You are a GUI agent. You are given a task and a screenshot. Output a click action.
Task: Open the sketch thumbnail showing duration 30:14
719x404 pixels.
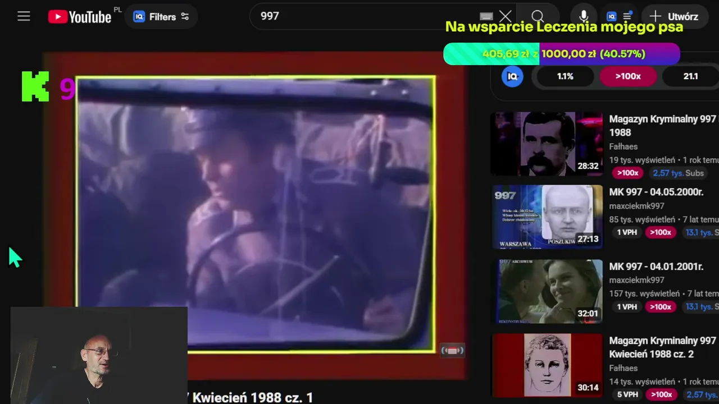[547, 365]
